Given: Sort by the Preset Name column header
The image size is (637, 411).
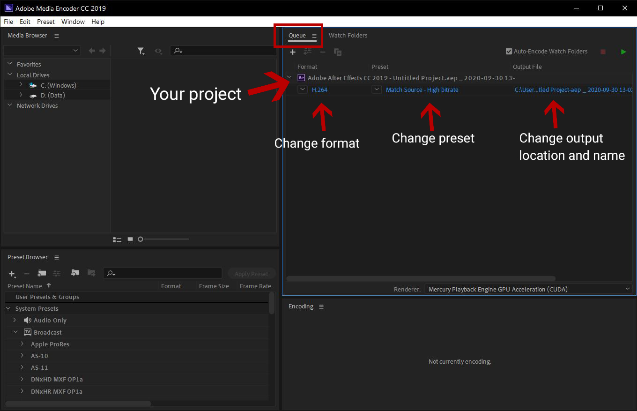Looking at the screenshot, I should pyautogui.click(x=25, y=286).
